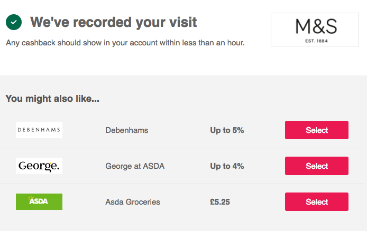Click the George logo image
The image size is (367, 231).
39,166
